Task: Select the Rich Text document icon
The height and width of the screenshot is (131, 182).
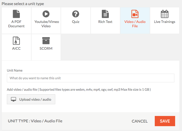Action: coord(105,14)
